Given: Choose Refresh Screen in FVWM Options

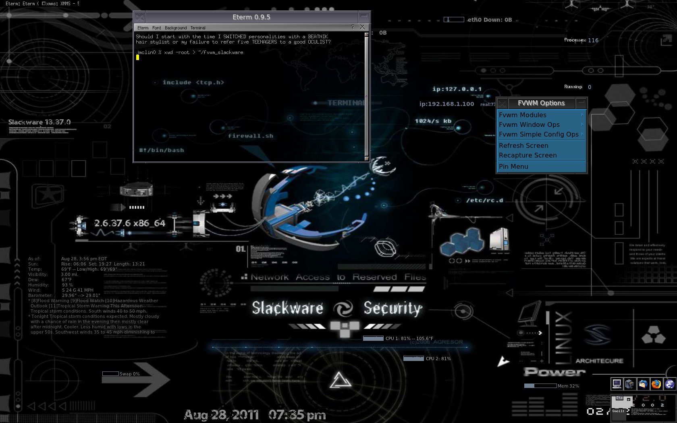Looking at the screenshot, I should [x=541, y=146].
